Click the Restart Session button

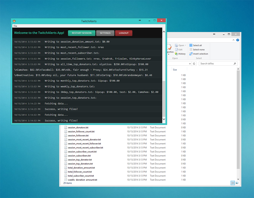coord(82,33)
